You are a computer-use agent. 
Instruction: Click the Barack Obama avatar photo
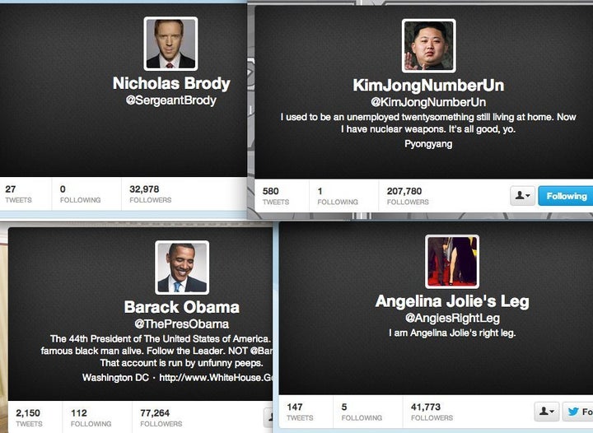[182, 268]
